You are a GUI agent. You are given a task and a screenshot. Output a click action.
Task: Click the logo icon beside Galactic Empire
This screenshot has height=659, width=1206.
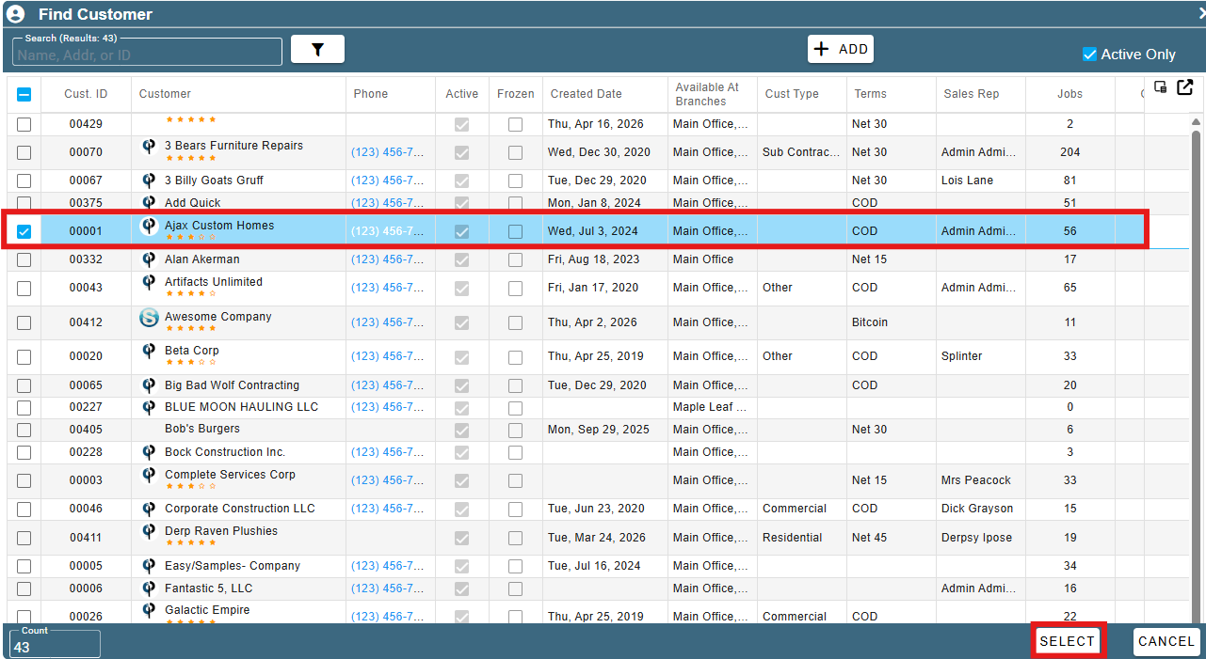(x=149, y=611)
